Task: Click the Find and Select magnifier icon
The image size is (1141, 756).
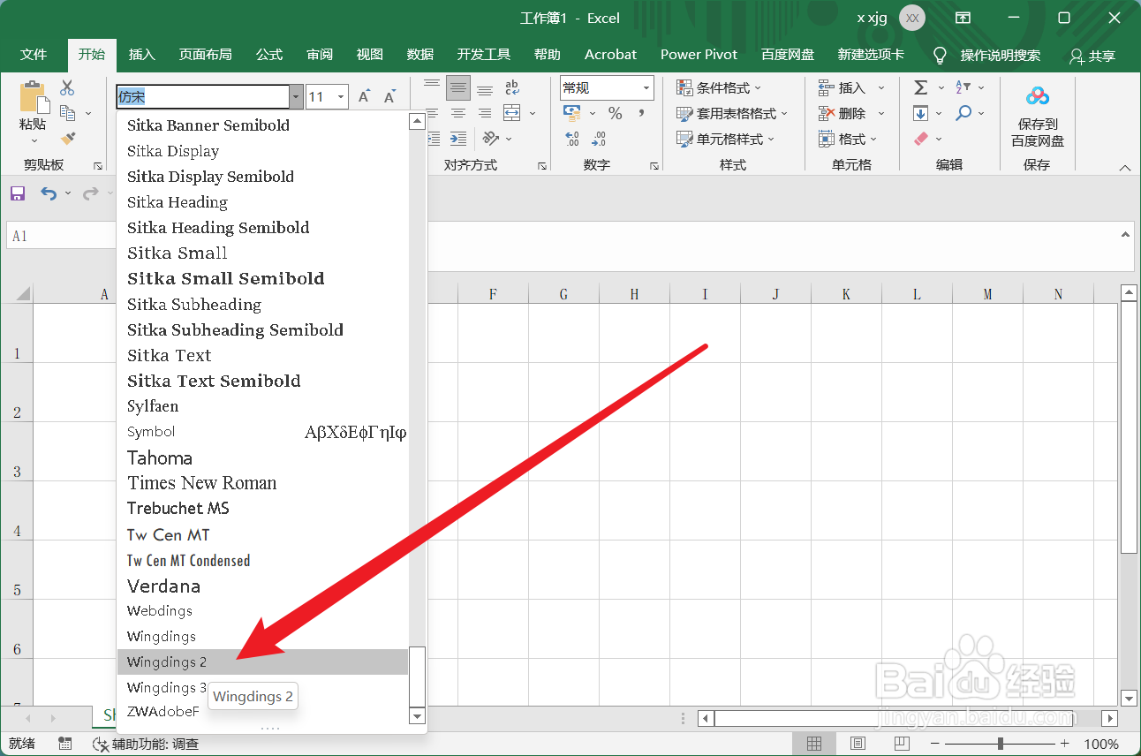Action: [963, 113]
